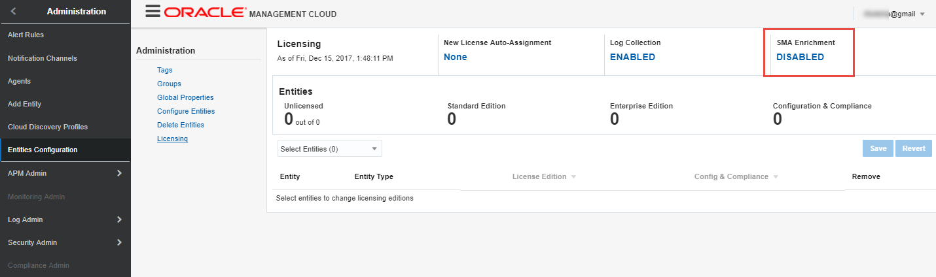936x277 pixels.
Task: Open the Global Properties link
Action: 185,97
